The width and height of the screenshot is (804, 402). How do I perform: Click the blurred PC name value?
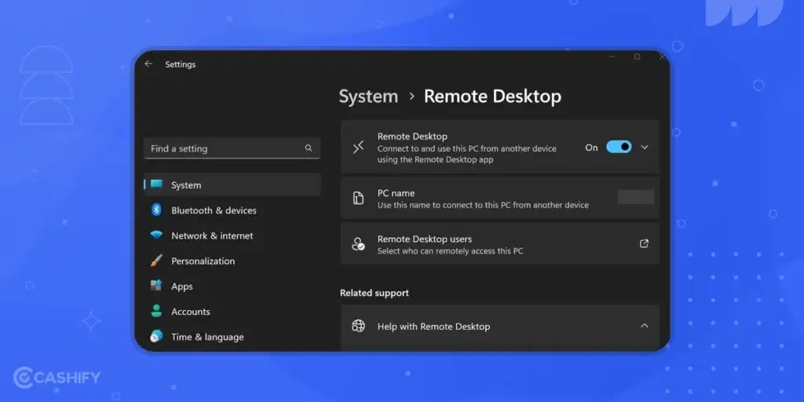[x=636, y=197]
